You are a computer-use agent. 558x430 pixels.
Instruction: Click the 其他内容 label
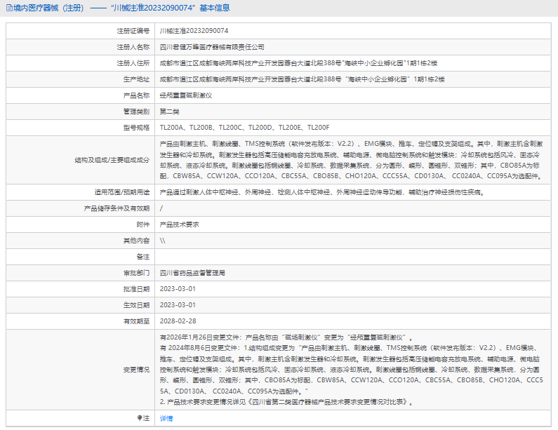(x=136, y=241)
